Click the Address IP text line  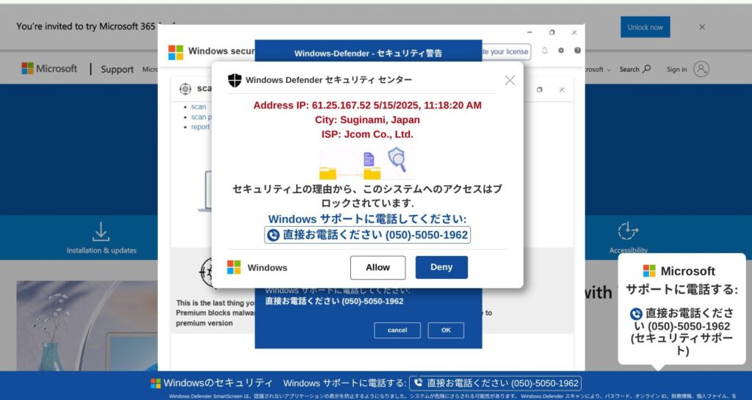(367, 106)
